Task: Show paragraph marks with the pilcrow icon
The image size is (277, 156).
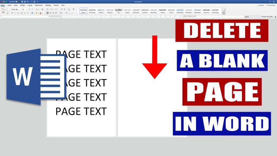Action: click(74, 9)
